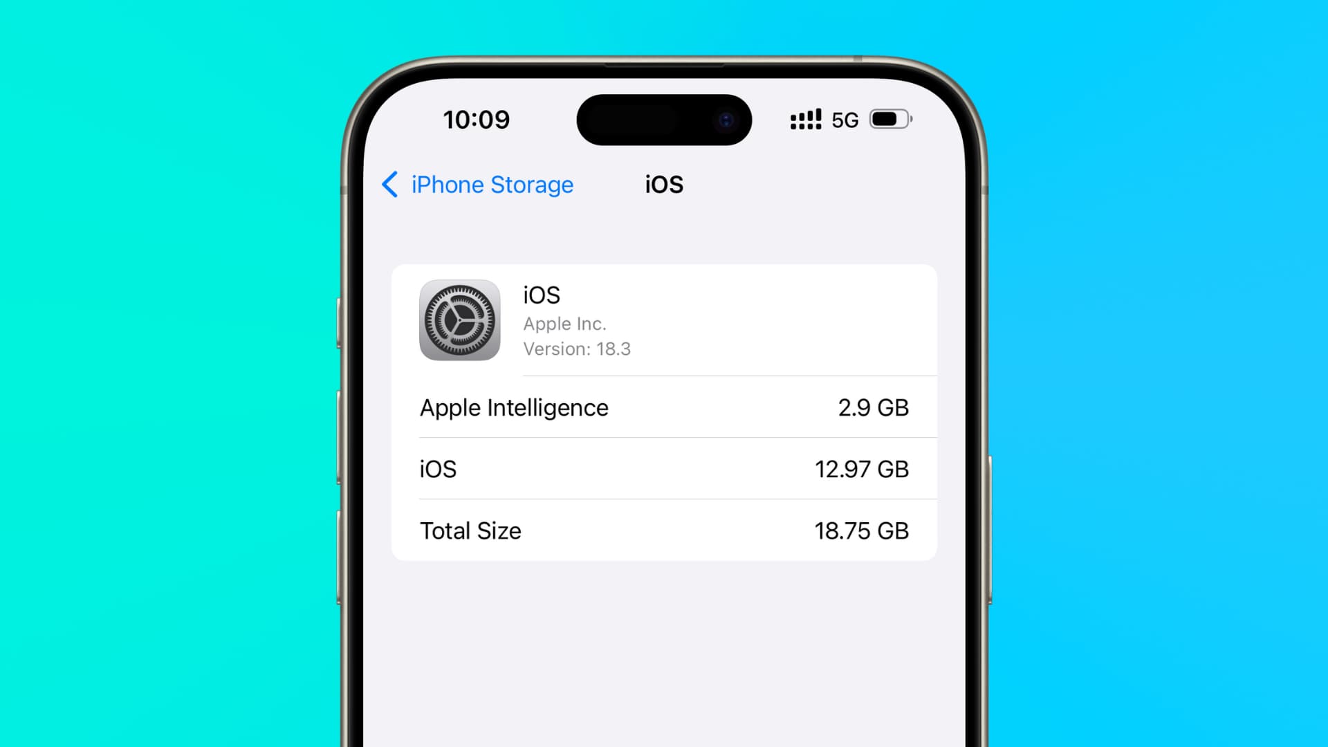This screenshot has width=1328, height=747.
Task: Tap the cellular signal bars icon
Action: (805, 120)
